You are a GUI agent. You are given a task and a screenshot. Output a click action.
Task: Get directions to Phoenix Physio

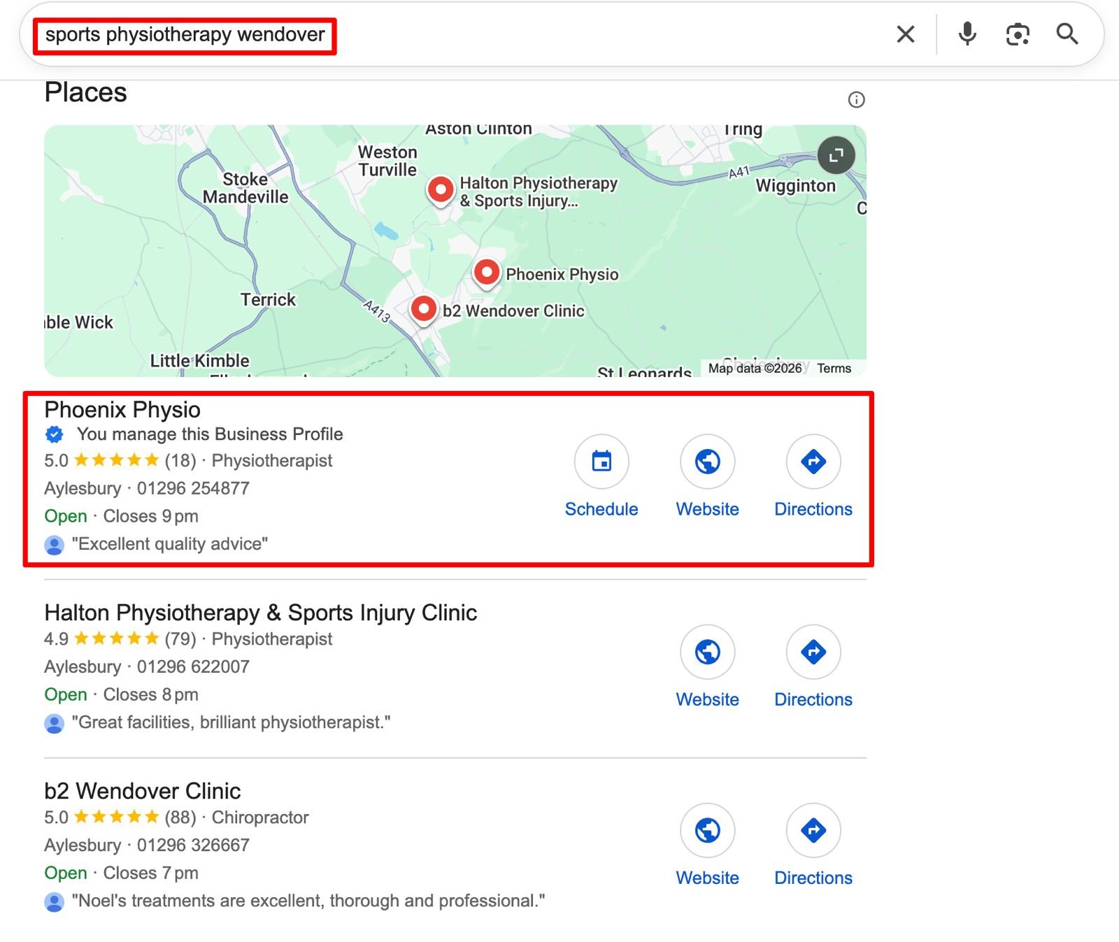pos(813,462)
